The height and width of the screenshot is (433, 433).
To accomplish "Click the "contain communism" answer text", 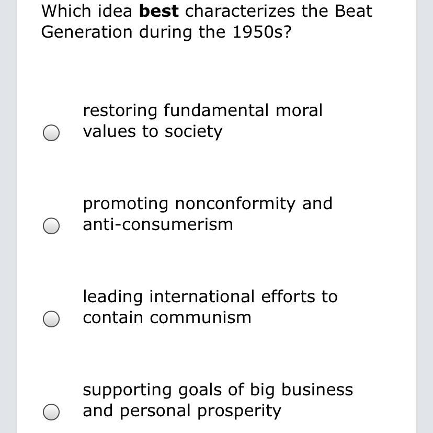I will coord(167,317).
